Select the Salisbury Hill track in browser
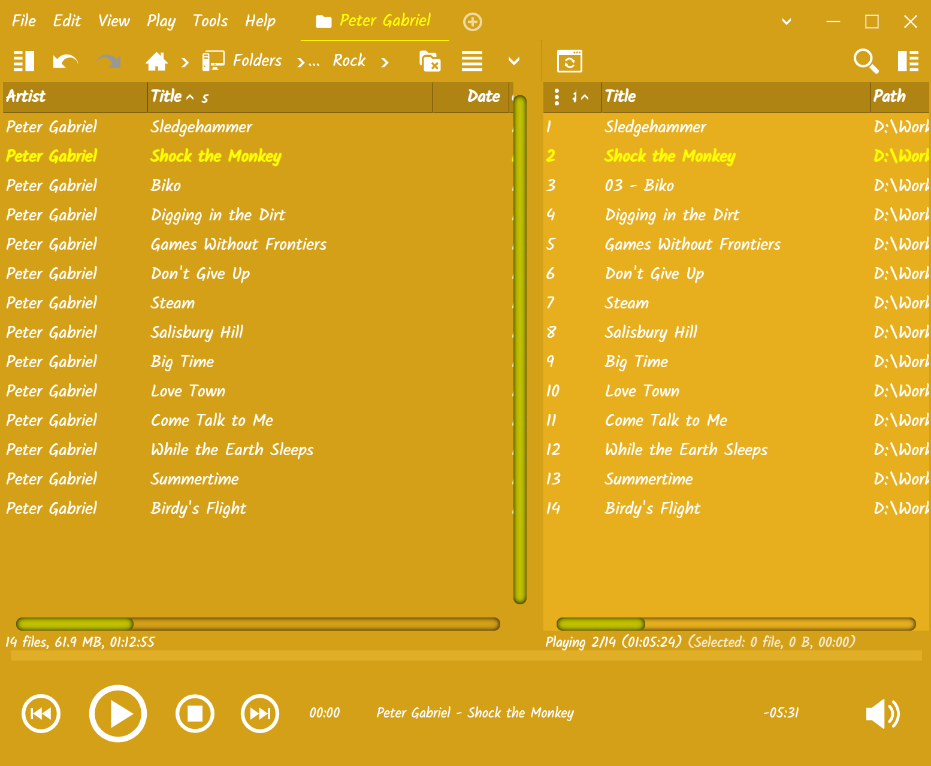Viewport: 931px width, 766px height. tap(197, 332)
